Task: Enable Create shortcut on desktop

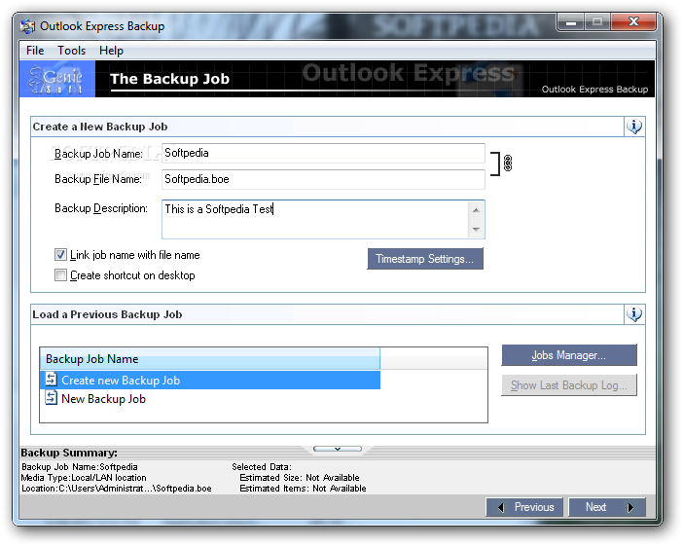Action: (60, 275)
